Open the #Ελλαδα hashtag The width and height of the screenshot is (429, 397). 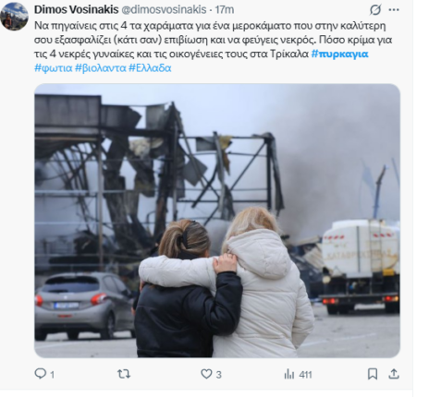[150, 67]
